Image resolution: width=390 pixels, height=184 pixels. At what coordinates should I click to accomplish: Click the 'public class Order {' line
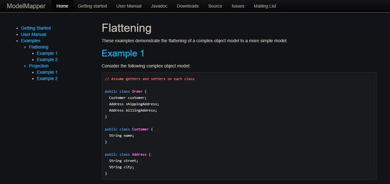[x=126, y=92]
